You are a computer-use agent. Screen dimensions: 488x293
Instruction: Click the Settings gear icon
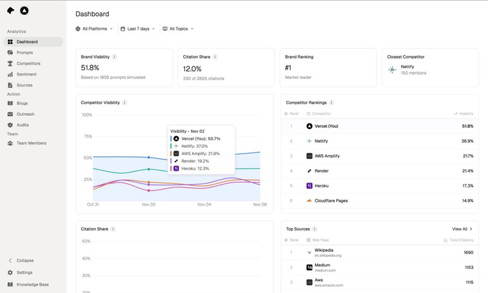[x=10, y=272]
